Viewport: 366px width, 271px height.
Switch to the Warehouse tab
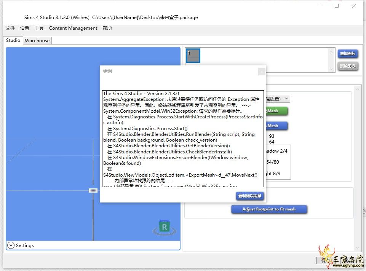[37, 41]
